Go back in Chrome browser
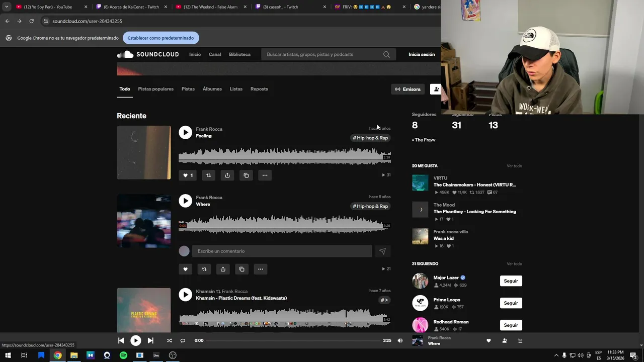This screenshot has height=362, width=644. pos(7,21)
